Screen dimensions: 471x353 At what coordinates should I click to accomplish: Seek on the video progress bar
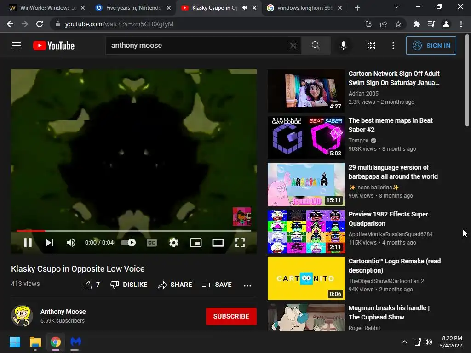(134, 231)
